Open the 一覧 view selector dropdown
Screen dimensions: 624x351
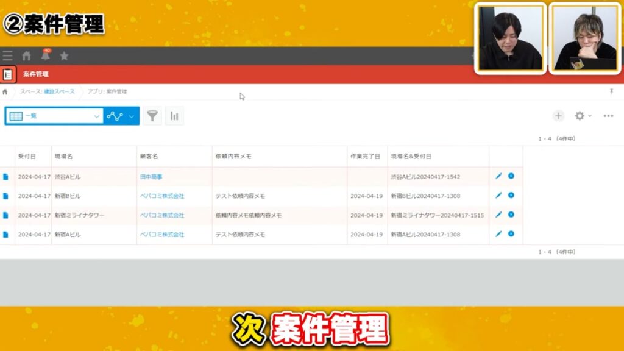(55, 116)
